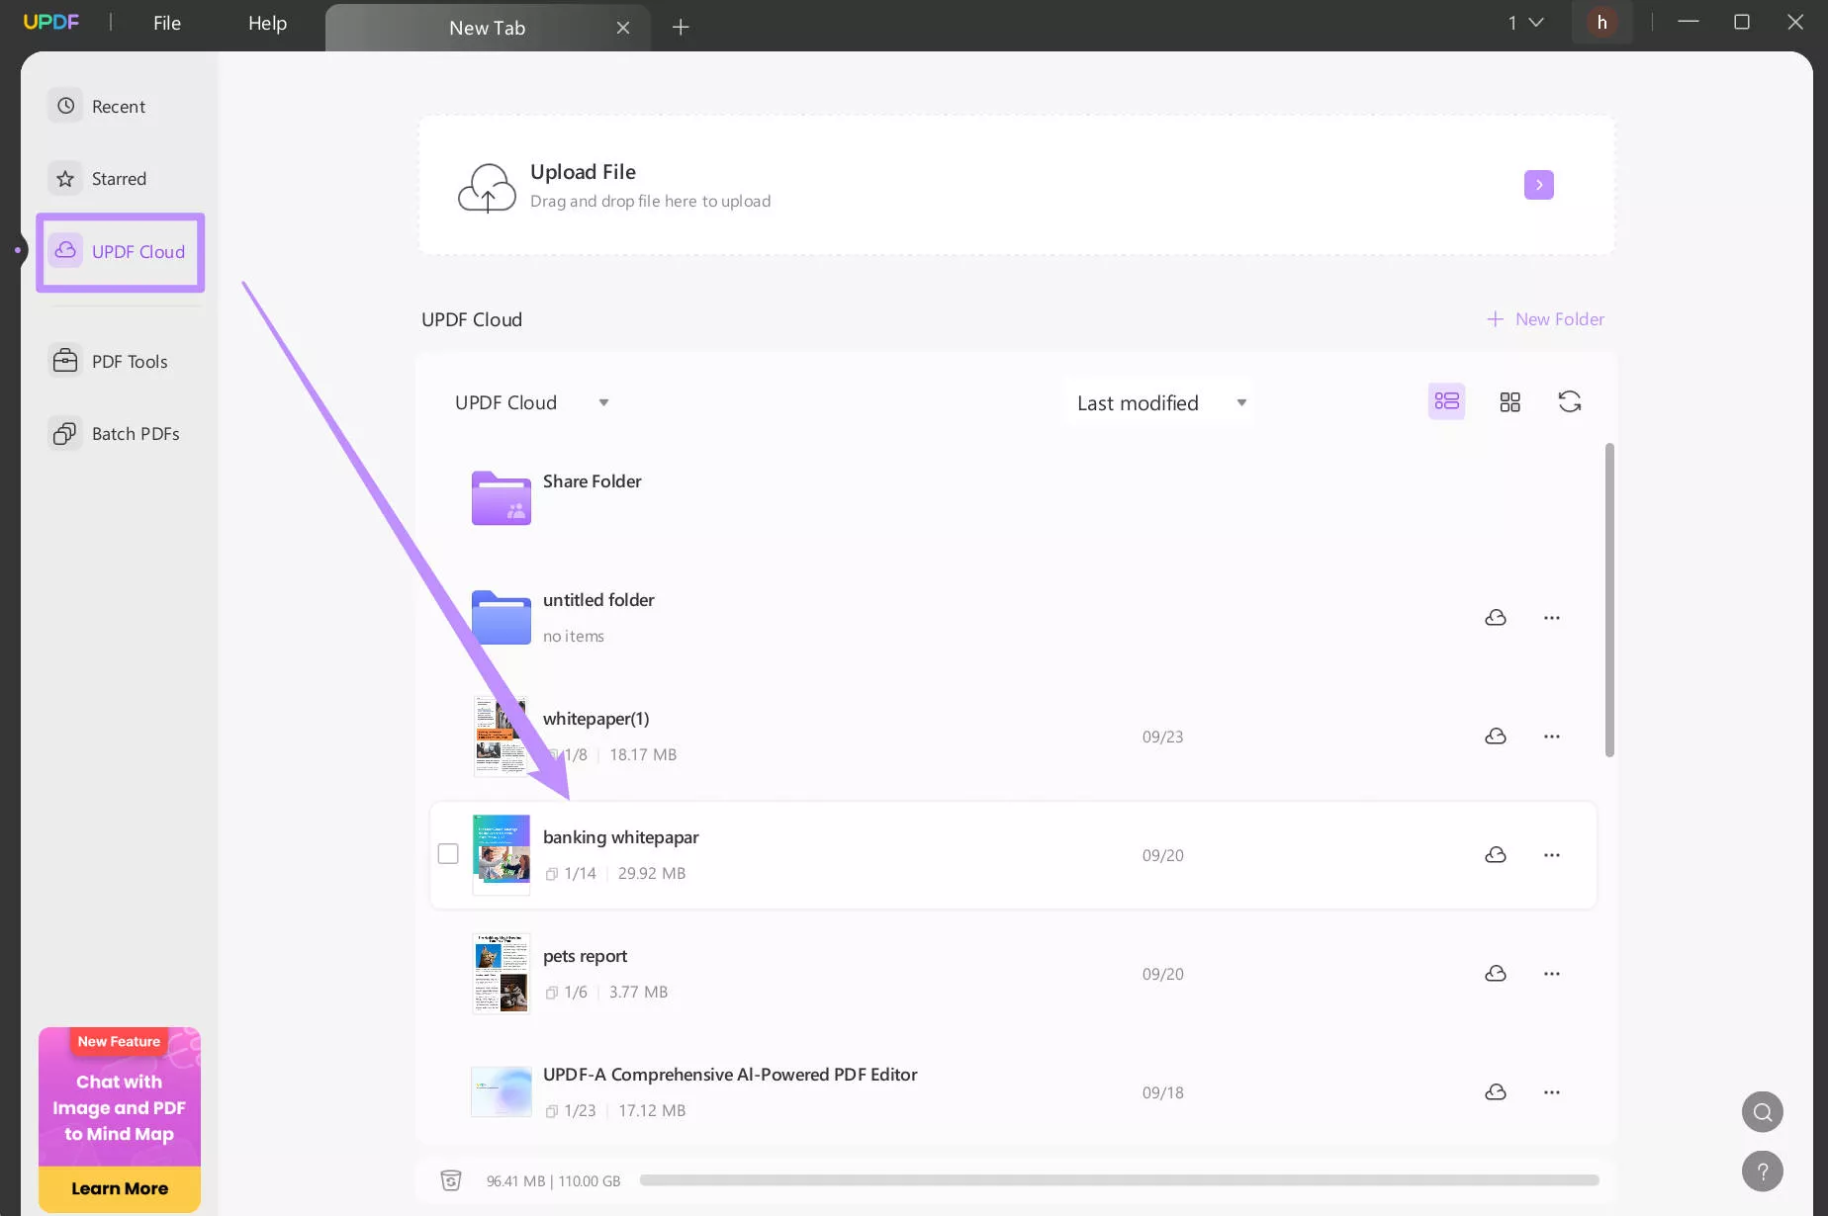Open the untitled folder icon

(x=502, y=617)
